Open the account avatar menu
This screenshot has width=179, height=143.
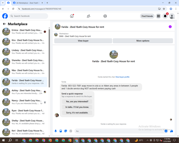[x=172, y=16]
